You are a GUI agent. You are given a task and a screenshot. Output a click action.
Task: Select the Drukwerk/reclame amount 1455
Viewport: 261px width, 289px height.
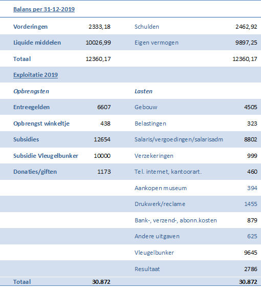click(x=250, y=204)
